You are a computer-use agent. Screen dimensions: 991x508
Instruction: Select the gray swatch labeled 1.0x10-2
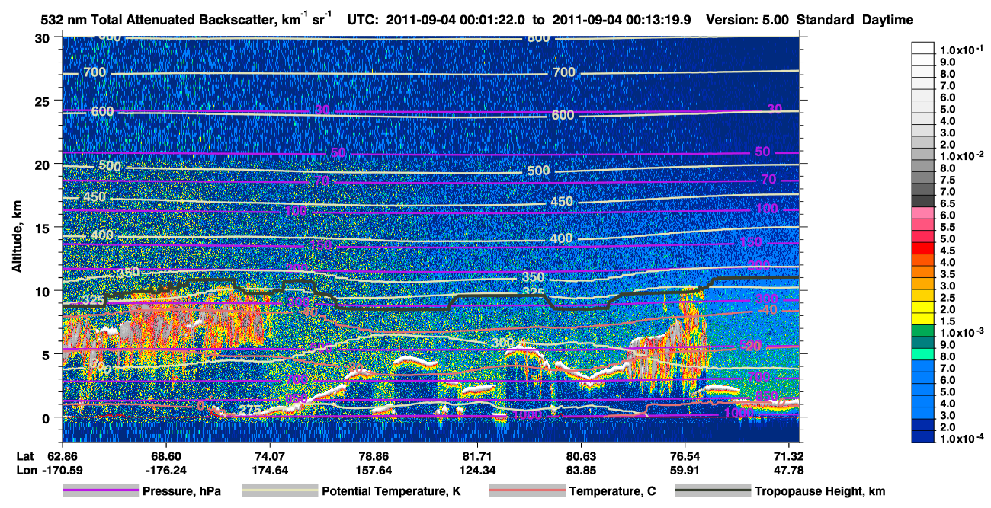pyautogui.click(x=923, y=155)
